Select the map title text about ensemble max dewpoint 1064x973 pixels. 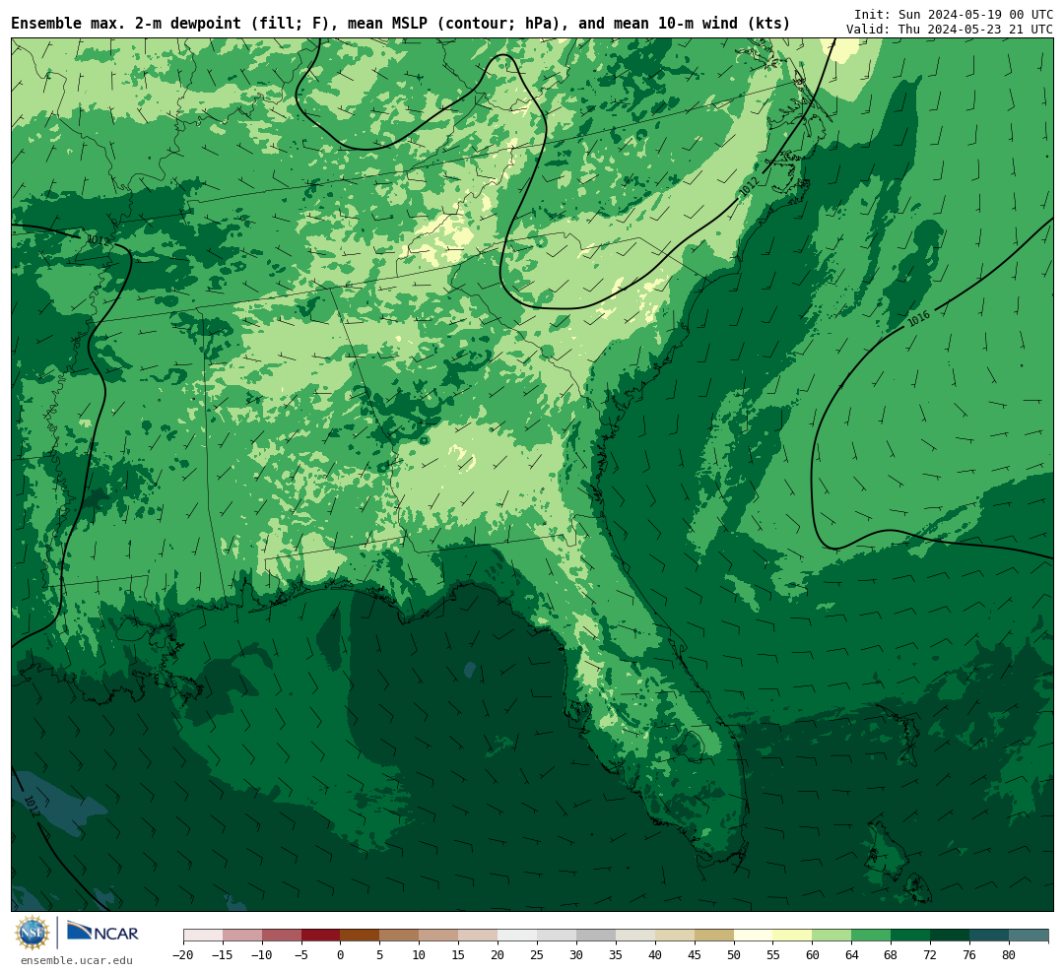point(400,24)
